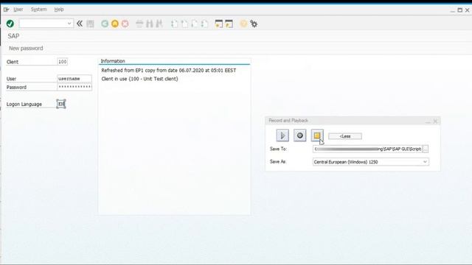Screen dimensions: 472x265
Task: Click the green Back toolbar icon
Action: pos(105,24)
